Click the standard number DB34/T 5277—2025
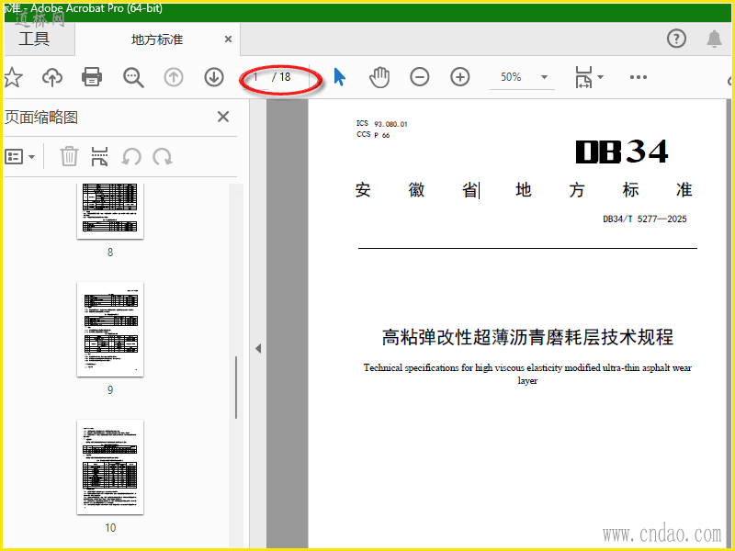 [645, 219]
